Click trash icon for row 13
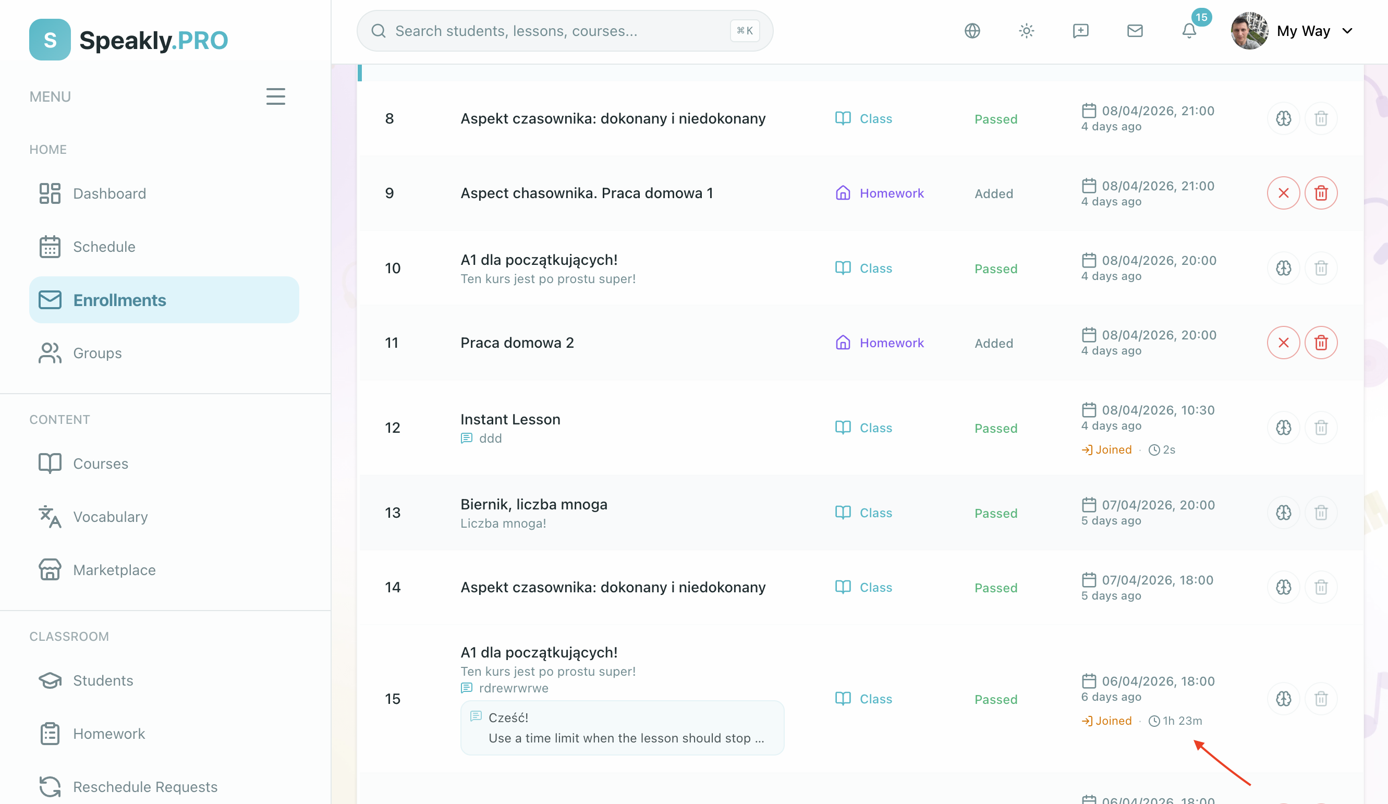The height and width of the screenshot is (804, 1388). pyautogui.click(x=1321, y=513)
